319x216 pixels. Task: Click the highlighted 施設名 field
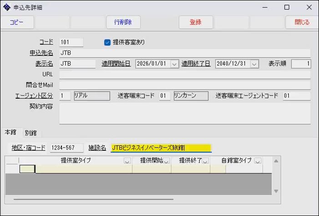pyautogui.click(x=161, y=148)
